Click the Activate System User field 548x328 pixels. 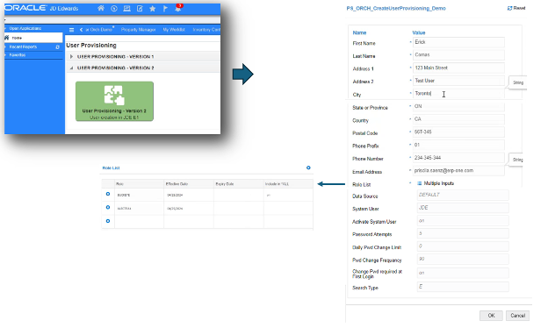coord(463,221)
